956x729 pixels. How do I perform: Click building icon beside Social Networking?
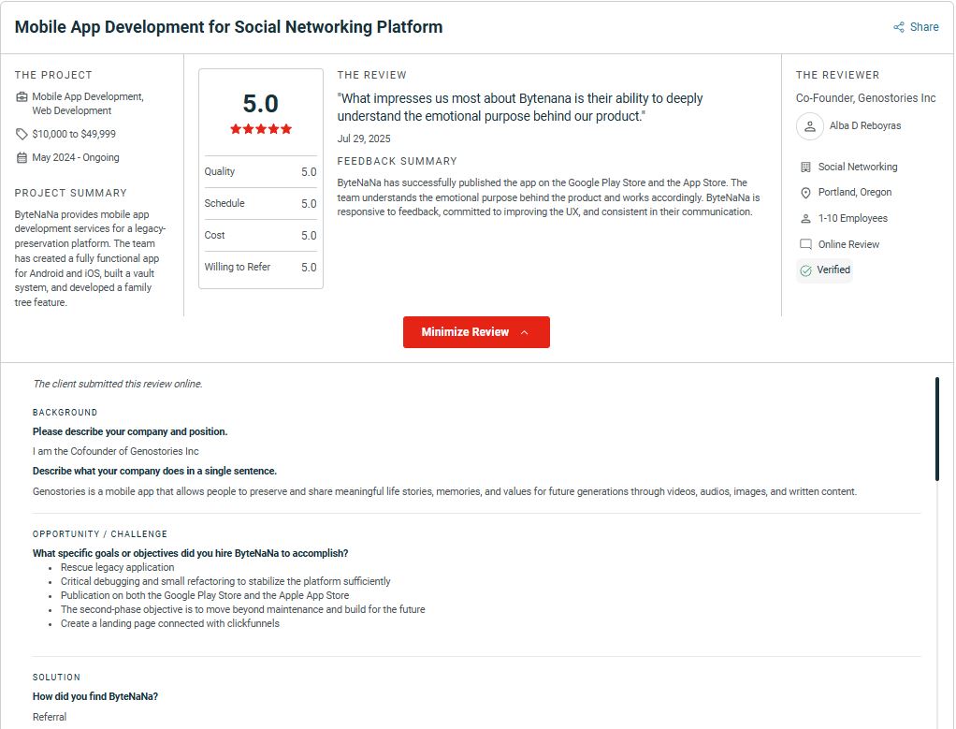click(x=805, y=168)
